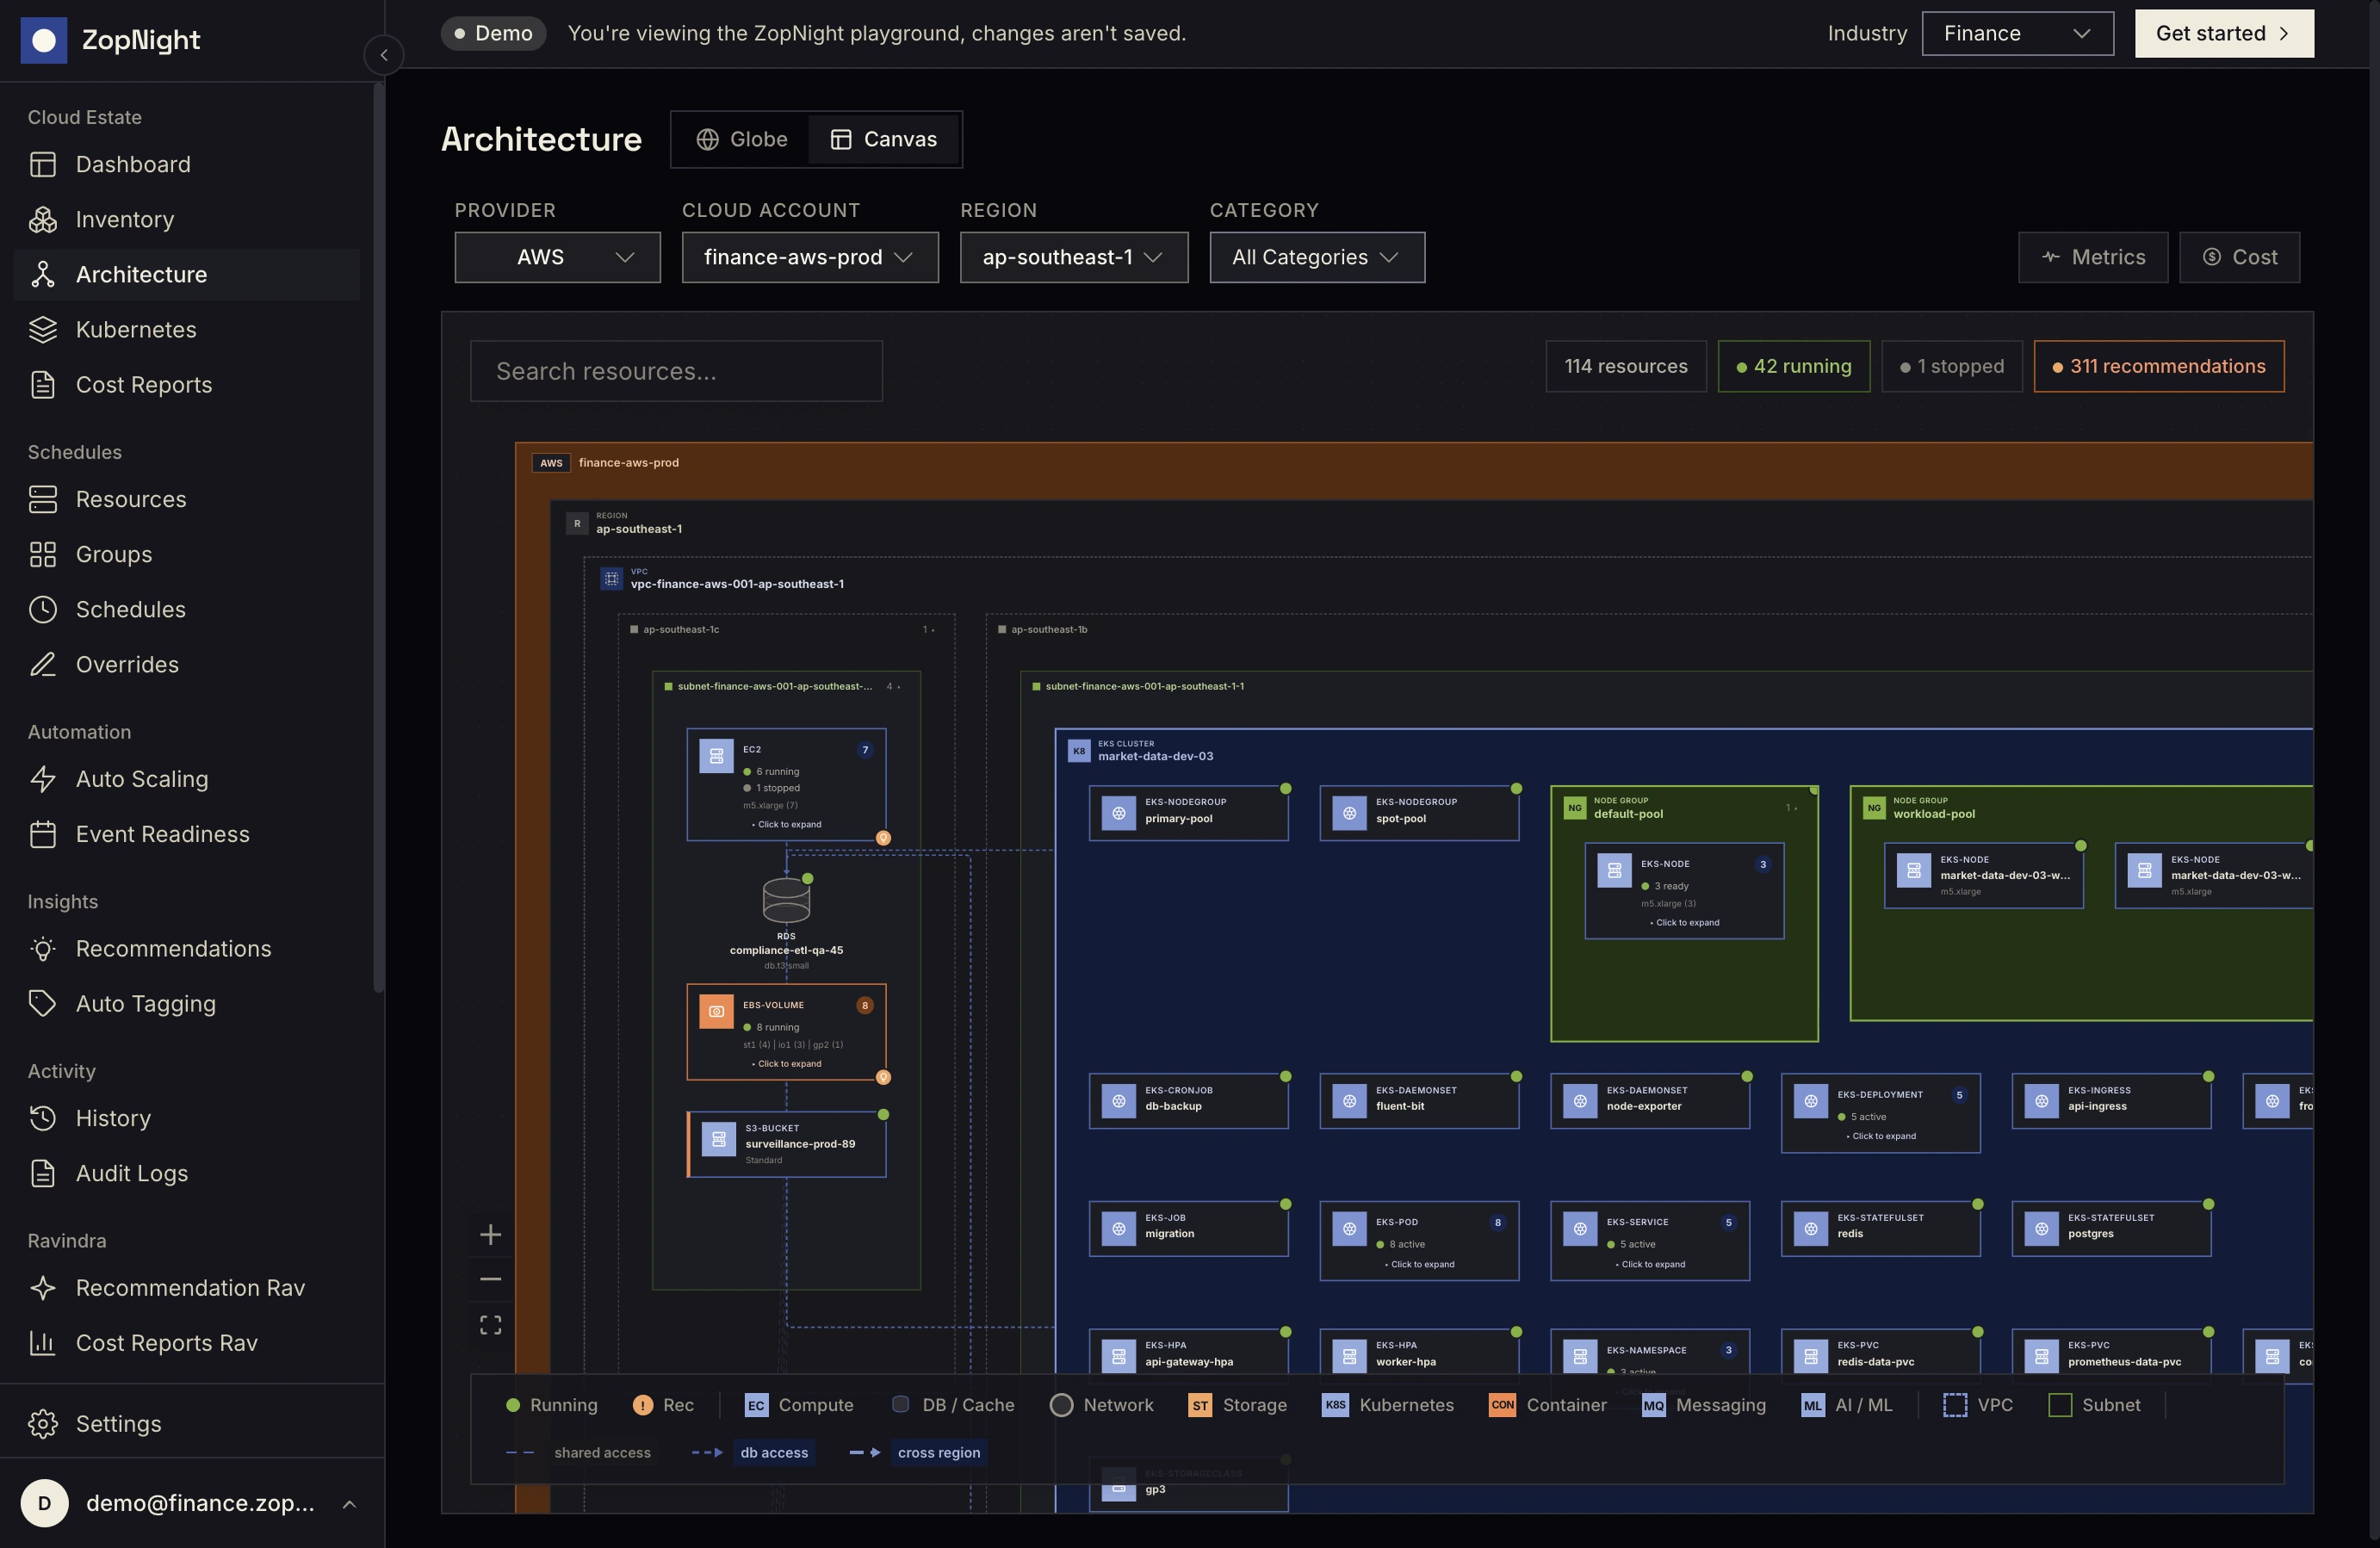Click the Auto Tagging tag icon

coord(43,1003)
